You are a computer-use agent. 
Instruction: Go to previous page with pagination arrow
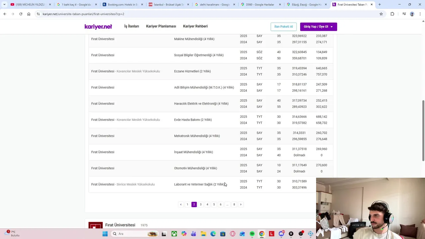coord(181,204)
